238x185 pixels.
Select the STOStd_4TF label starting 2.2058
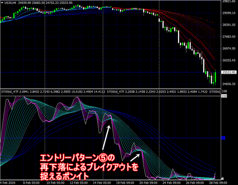pyautogui.click(x=116, y=92)
